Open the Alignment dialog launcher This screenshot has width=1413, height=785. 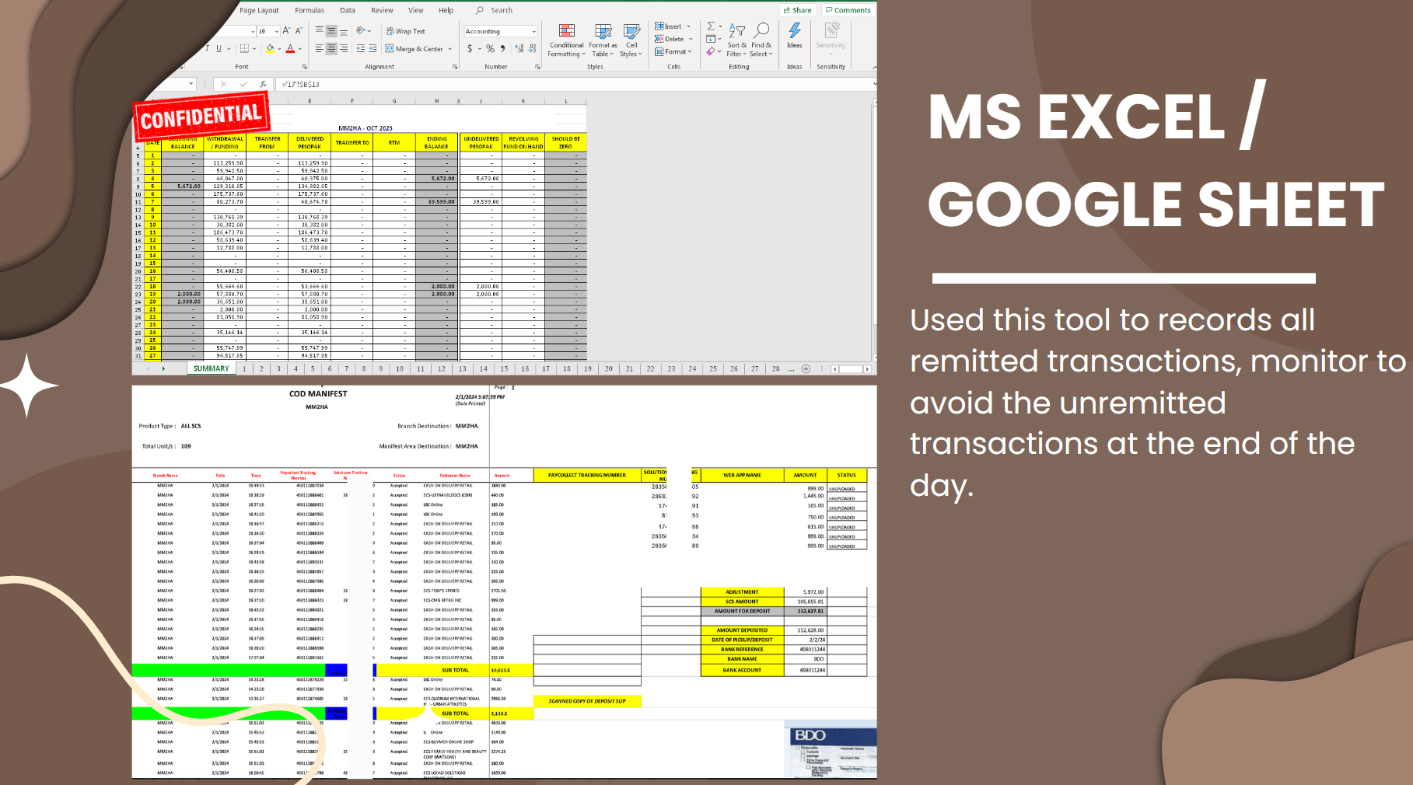pyautogui.click(x=455, y=67)
